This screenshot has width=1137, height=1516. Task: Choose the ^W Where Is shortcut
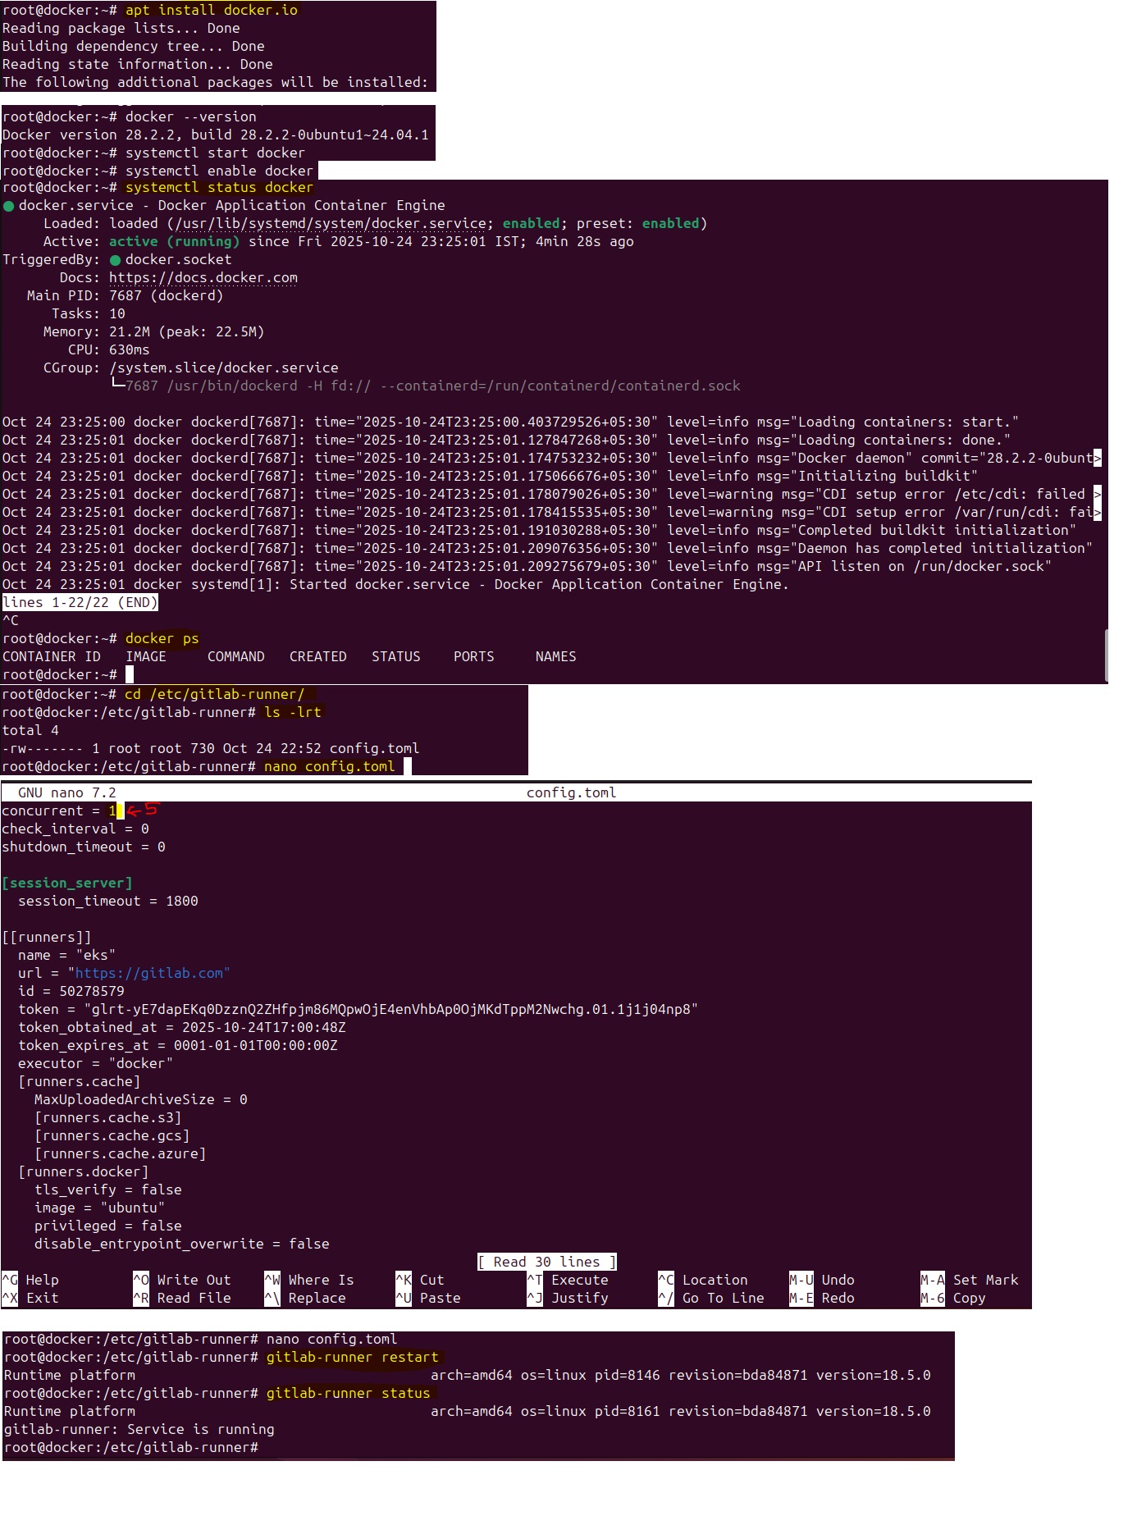coord(308,1280)
